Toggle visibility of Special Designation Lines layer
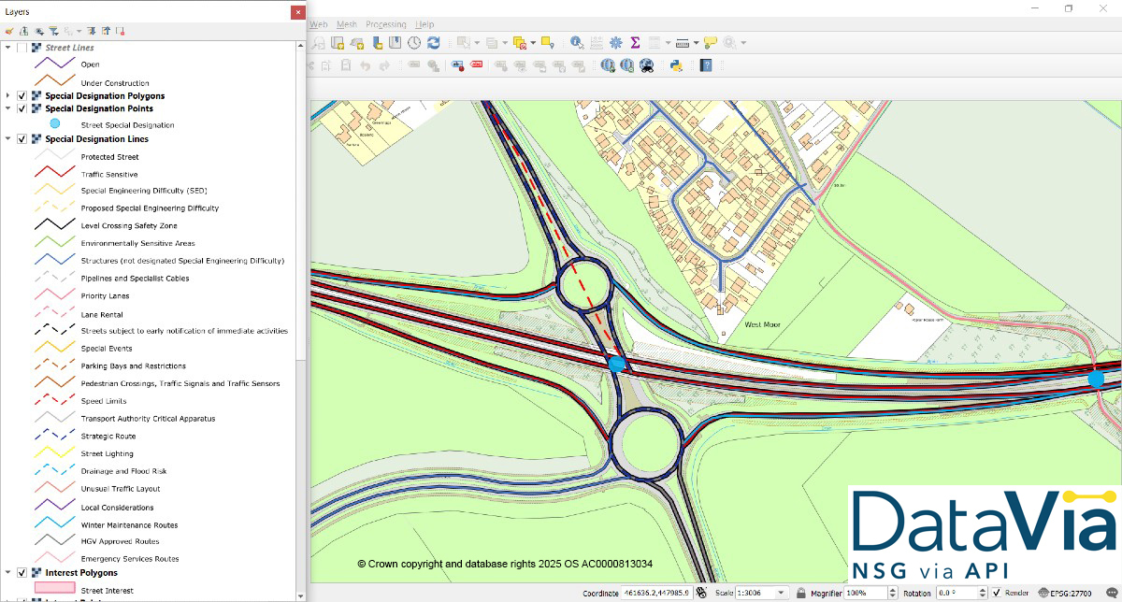1122x602 pixels. tap(22, 138)
